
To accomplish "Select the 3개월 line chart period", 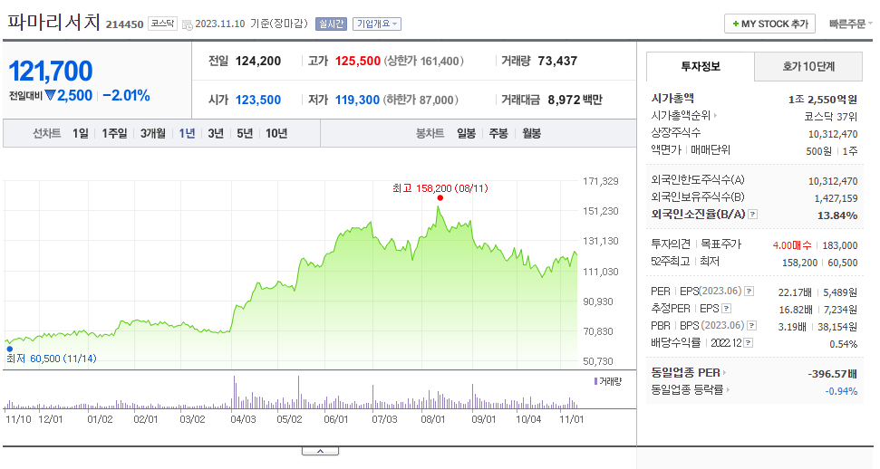I will (152, 133).
